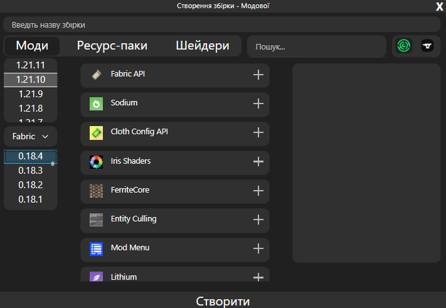The width and height of the screenshot is (446, 308).
Task: Add Mod Menu with its plus icon
Action: pyautogui.click(x=258, y=248)
